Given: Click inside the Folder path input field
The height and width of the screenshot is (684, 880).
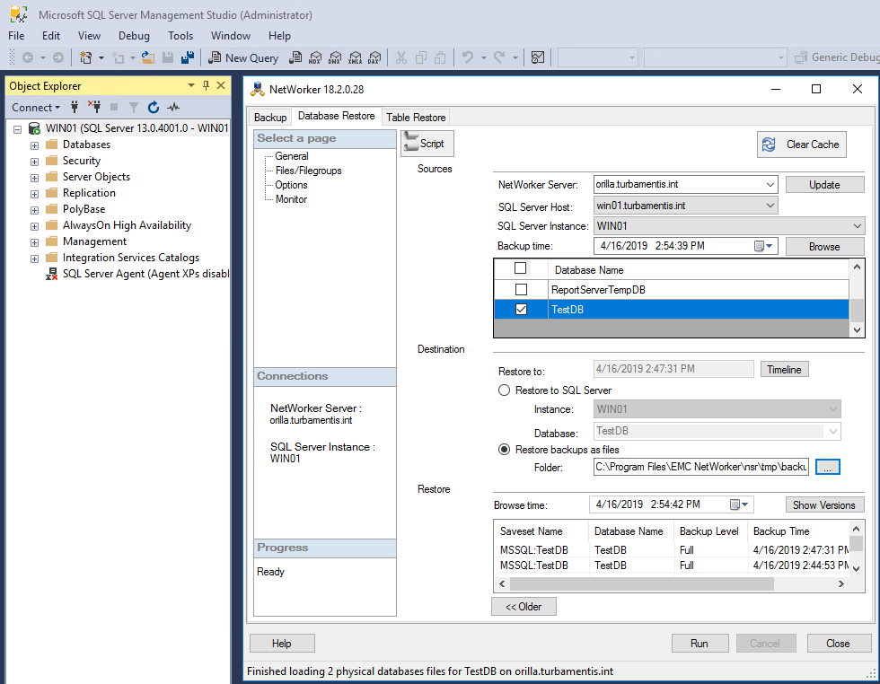Looking at the screenshot, I should click(701, 466).
